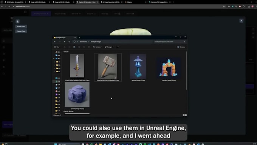Click Downloads in the breadcrumb path

coord(83,42)
